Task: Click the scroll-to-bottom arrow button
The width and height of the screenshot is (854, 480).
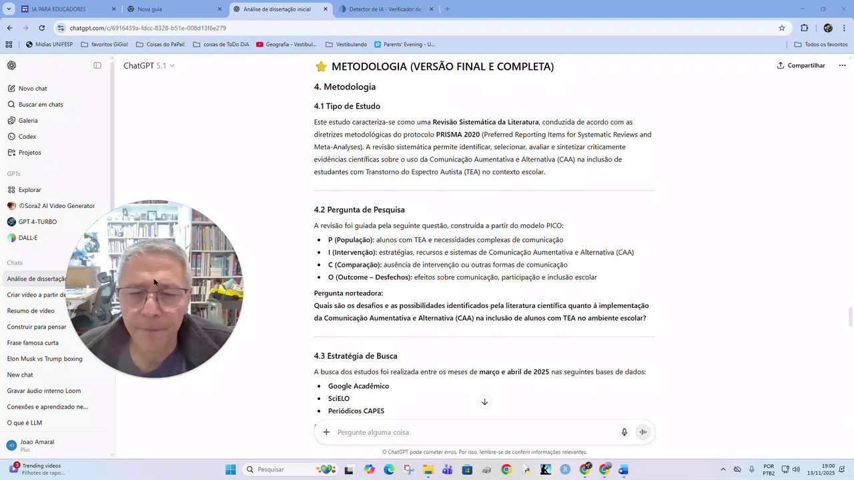Action: point(484,401)
